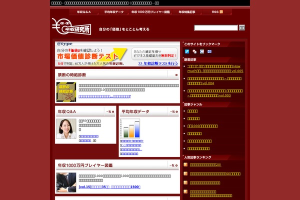Click the rank 3 badge icon
Image resolution: width=300 pixels, height=200 pixels.
(185, 182)
